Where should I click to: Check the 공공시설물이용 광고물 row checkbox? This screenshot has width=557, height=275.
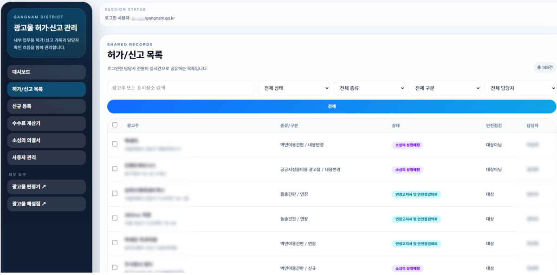[115, 169]
